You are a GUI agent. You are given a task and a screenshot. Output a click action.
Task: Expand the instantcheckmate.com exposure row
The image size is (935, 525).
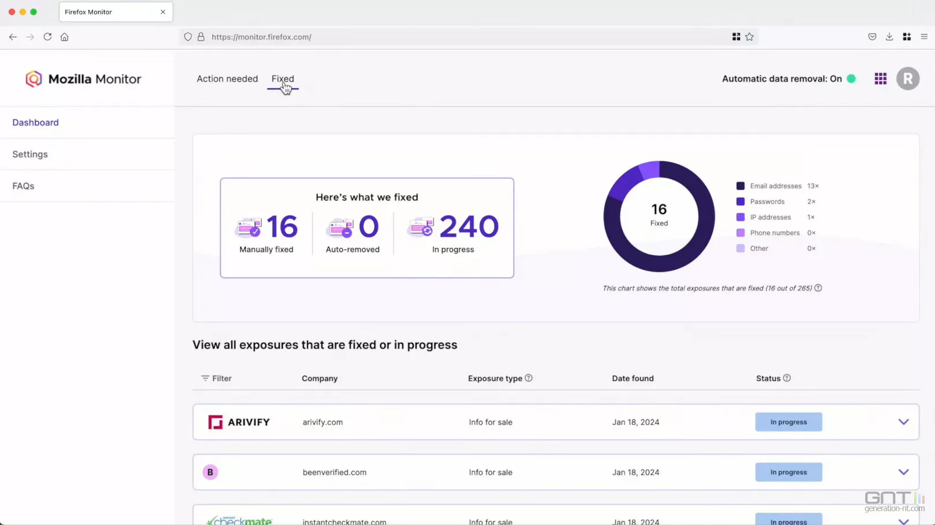[903, 522]
